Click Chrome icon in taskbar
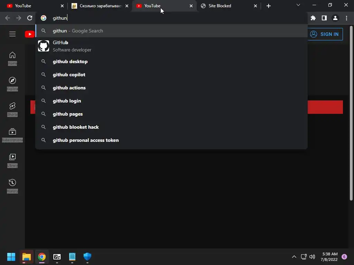This screenshot has height=265, width=354. coord(42,257)
